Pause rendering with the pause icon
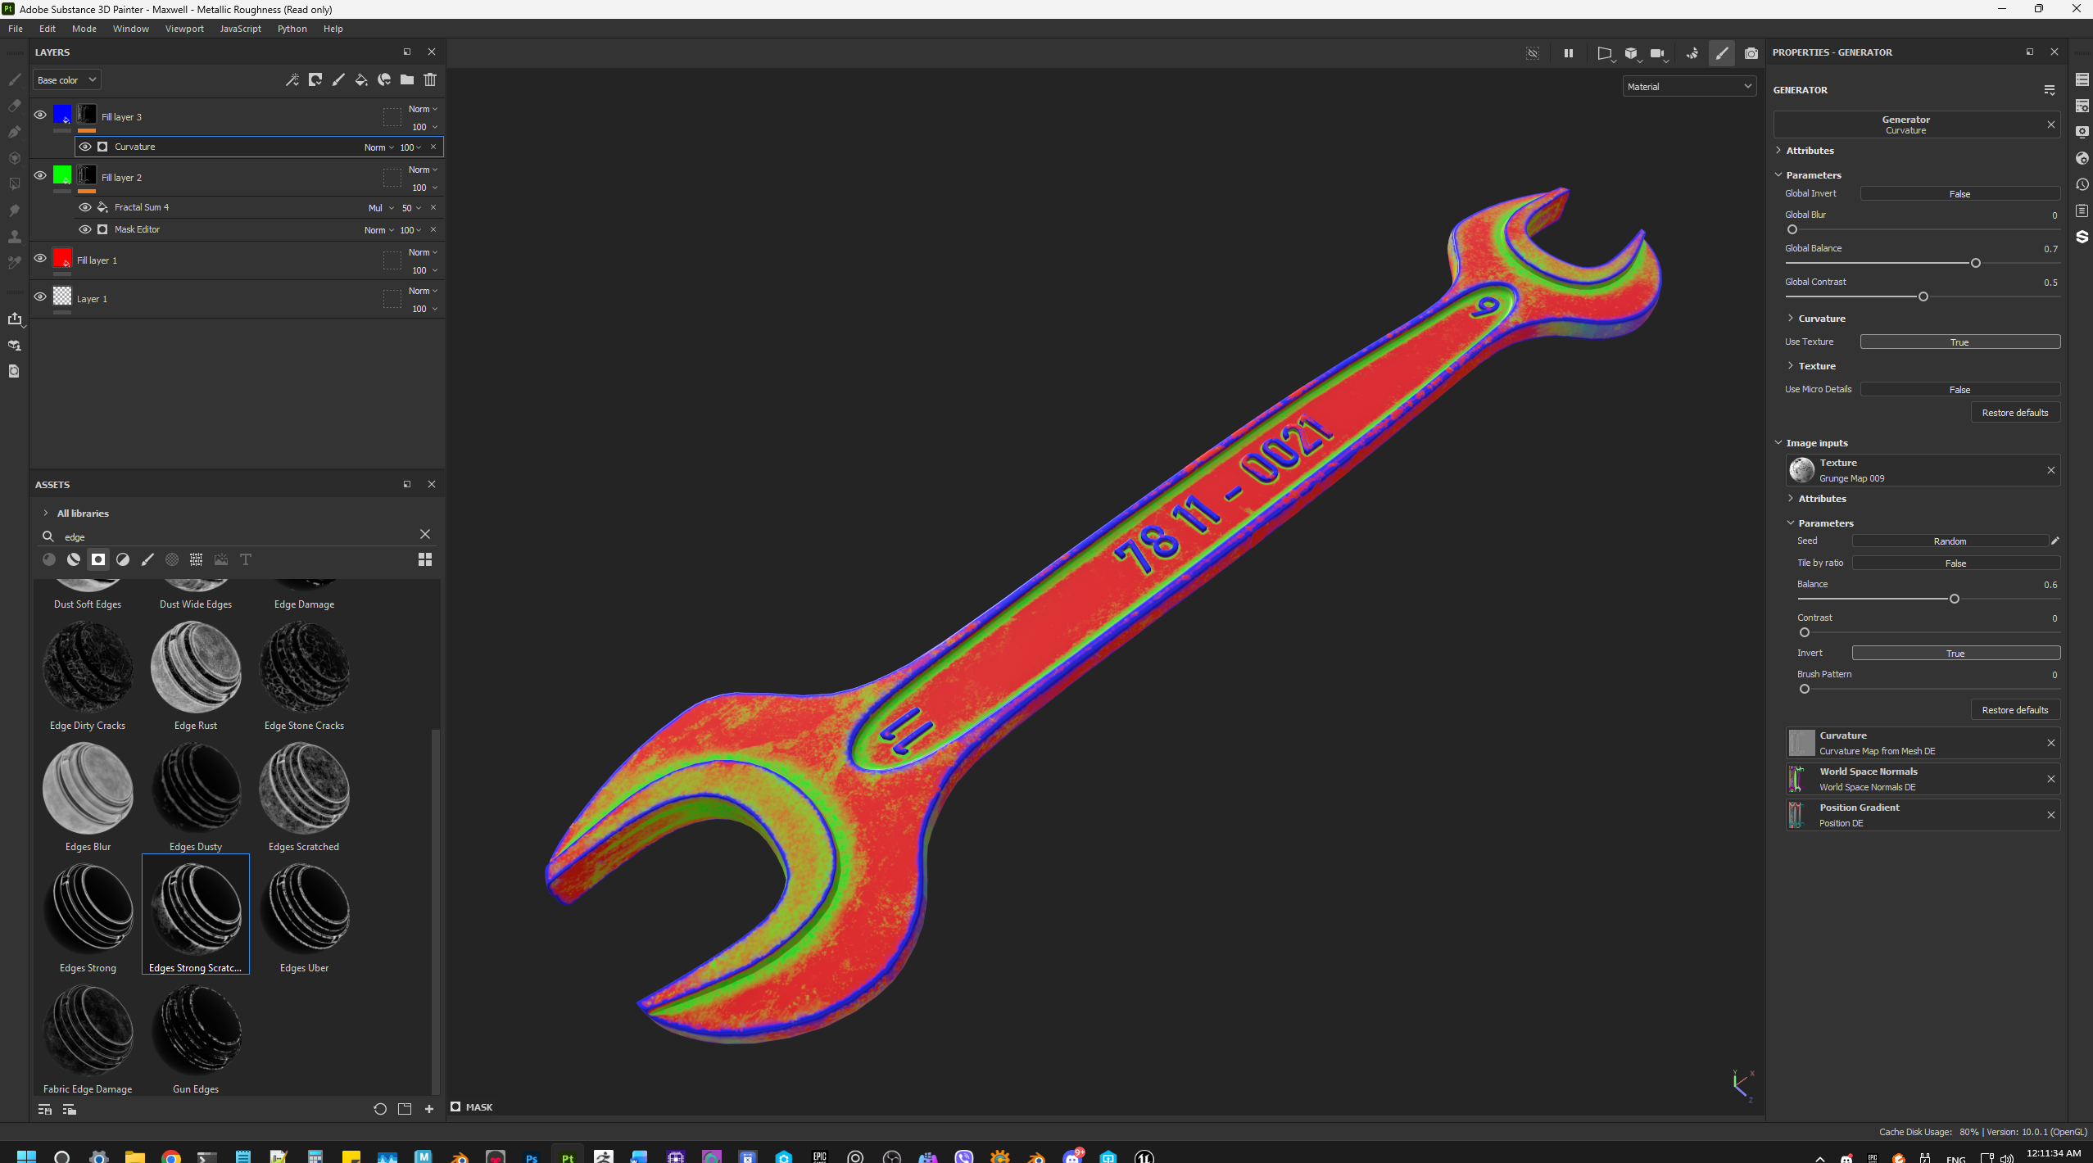The height and width of the screenshot is (1163, 2093). 1568,53
